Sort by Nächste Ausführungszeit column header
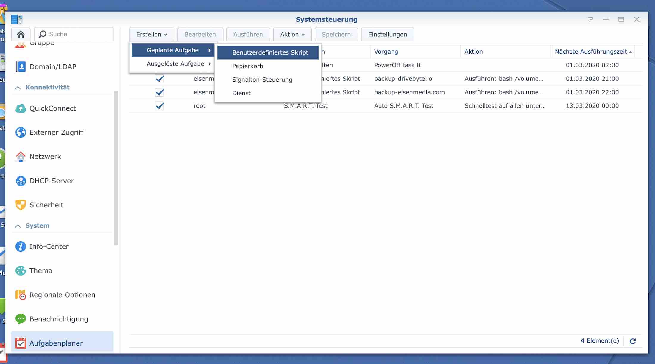Screen dimensions: 655x364 point(591,52)
